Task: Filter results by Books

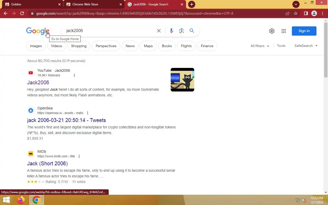Action: point(167,46)
